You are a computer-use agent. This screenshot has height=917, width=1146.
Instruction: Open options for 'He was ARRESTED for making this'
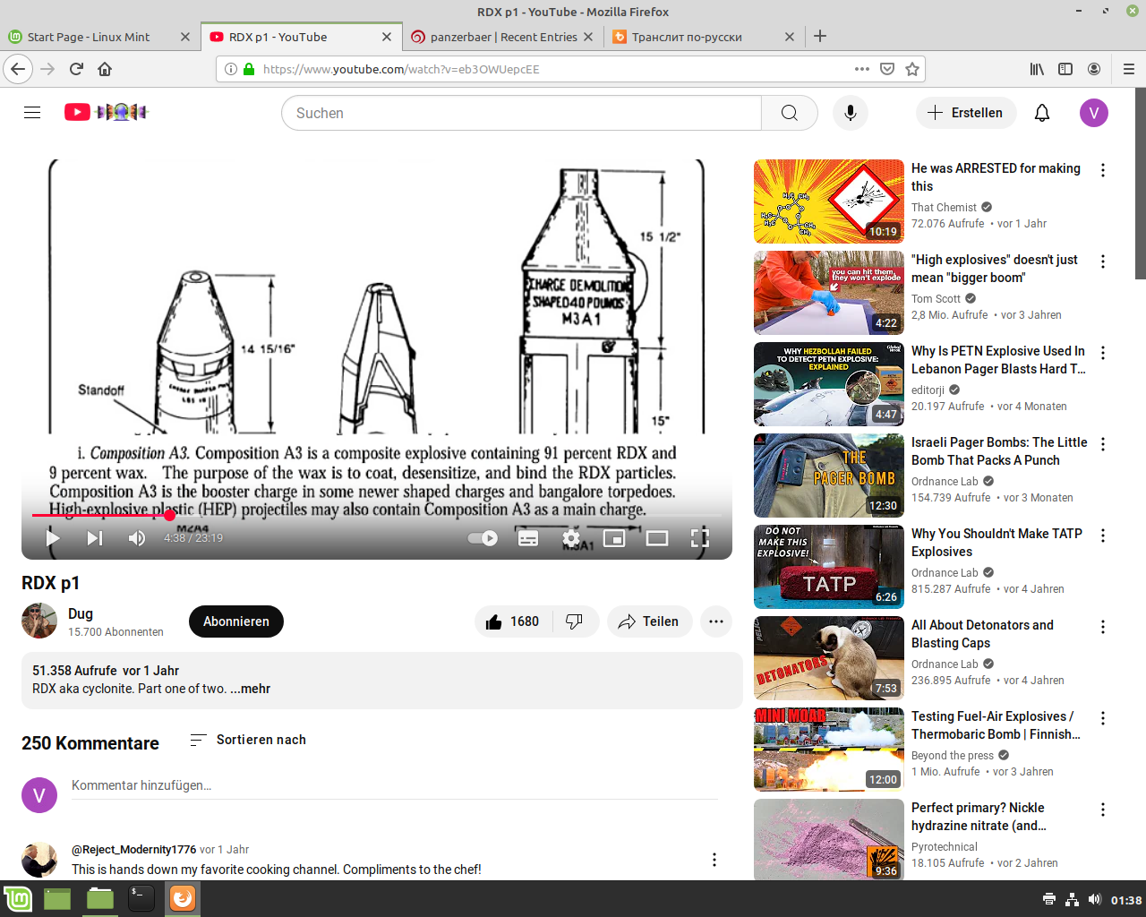tap(1103, 170)
